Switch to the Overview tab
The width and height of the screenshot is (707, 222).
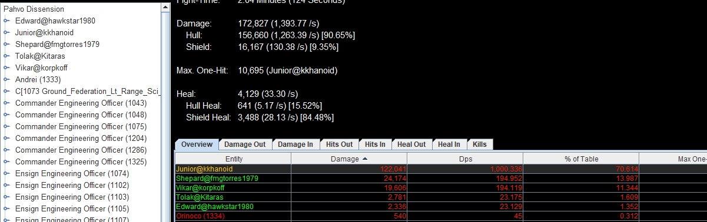(197, 144)
